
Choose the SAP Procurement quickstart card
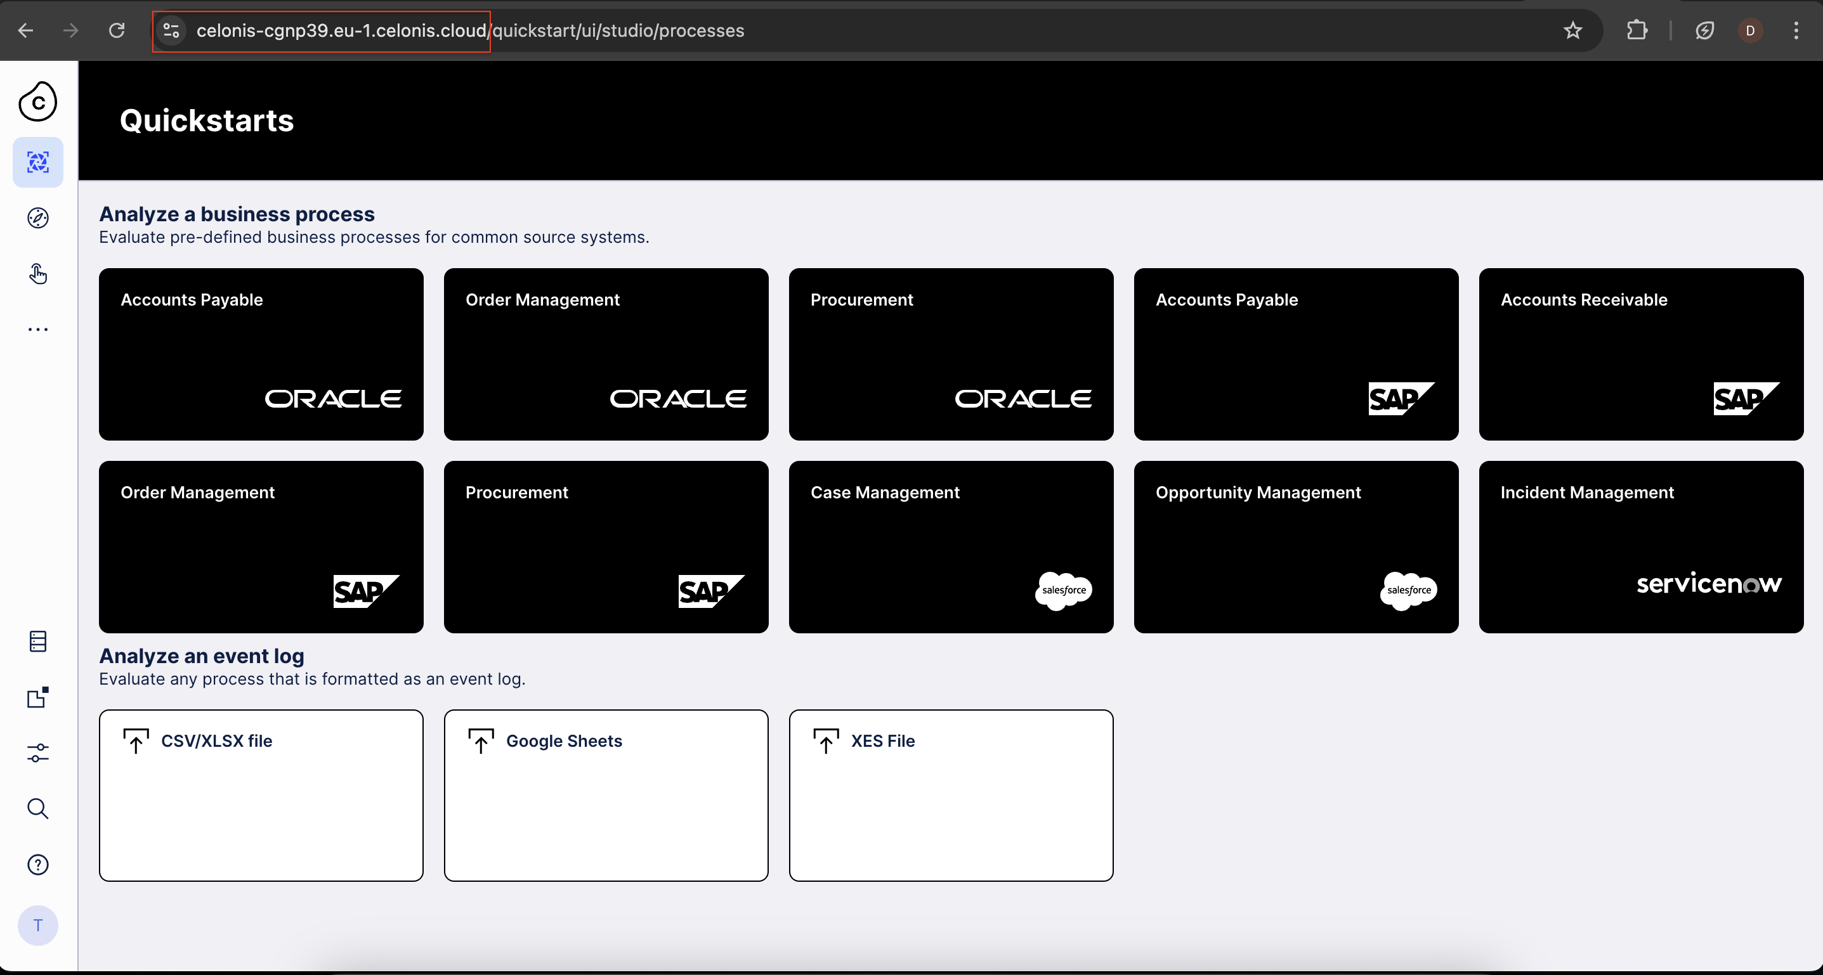(x=606, y=547)
